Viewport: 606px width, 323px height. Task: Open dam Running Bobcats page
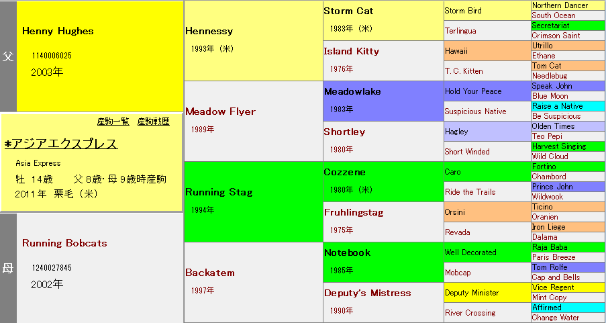coord(64,243)
